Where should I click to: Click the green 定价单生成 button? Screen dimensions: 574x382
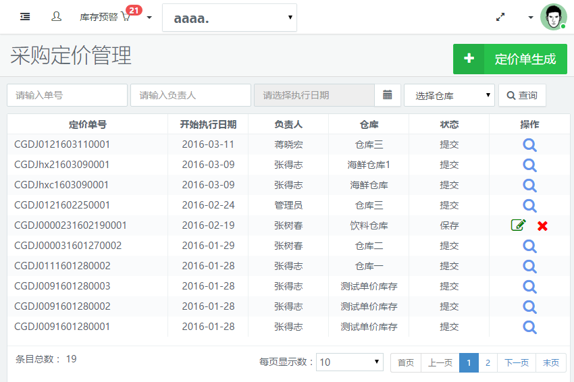pos(510,59)
